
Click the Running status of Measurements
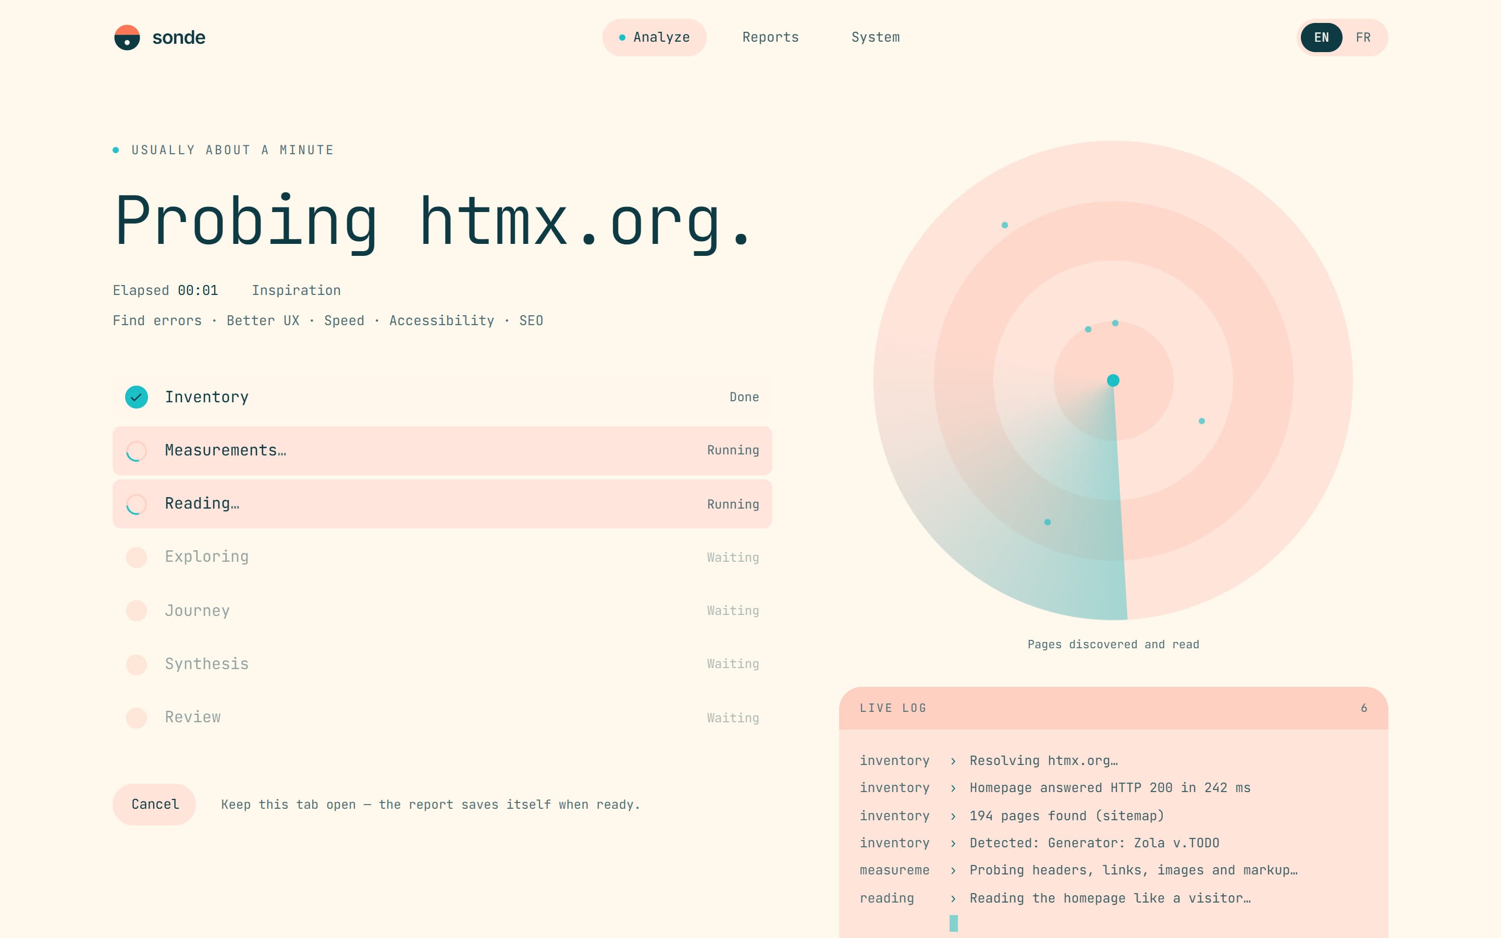(732, 450)
